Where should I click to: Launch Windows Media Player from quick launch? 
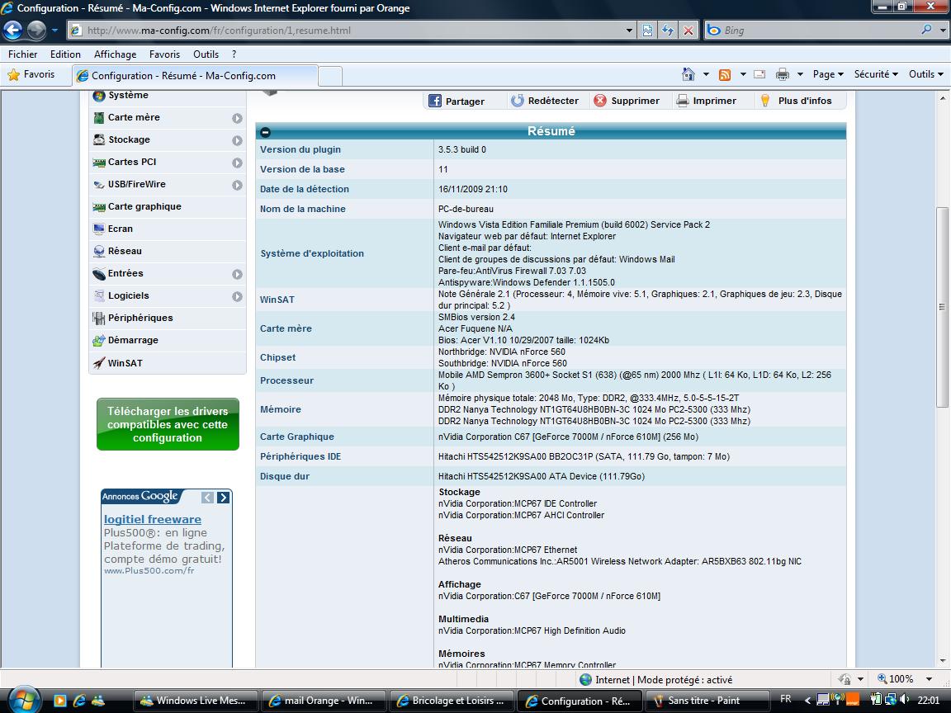point(59,701)
